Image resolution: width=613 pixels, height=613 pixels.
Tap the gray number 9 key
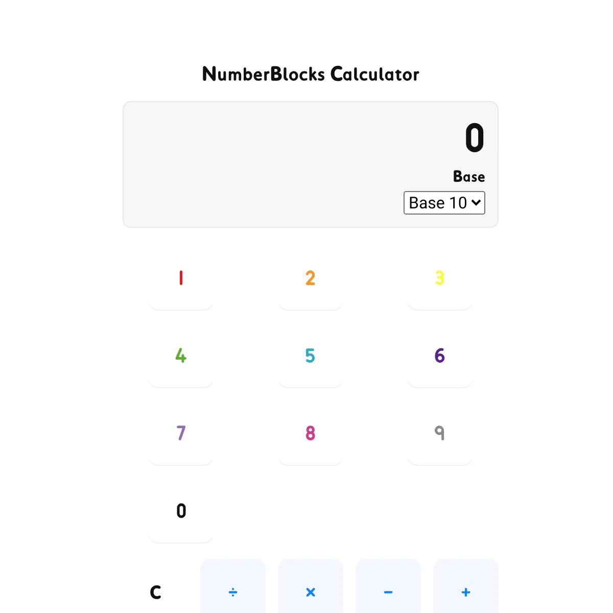[x=440, y=434]
